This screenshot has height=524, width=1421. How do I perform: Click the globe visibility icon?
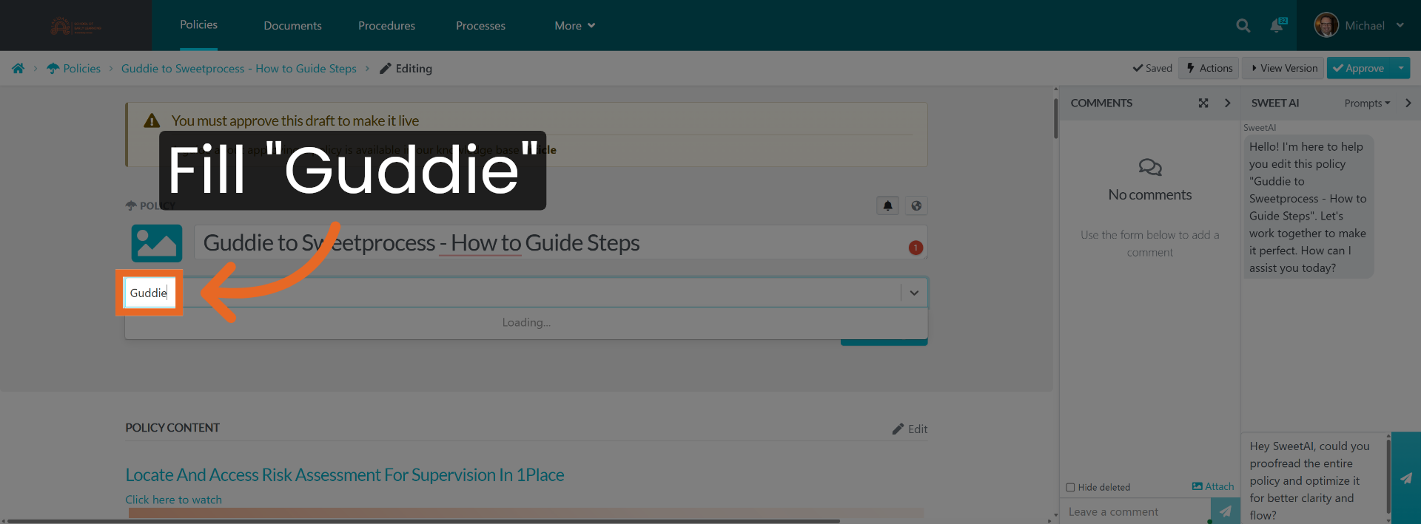916,206
